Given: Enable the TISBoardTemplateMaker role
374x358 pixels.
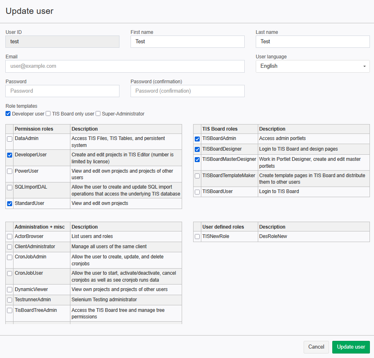Looking at the screenshot, I should [x=197, y=176].
